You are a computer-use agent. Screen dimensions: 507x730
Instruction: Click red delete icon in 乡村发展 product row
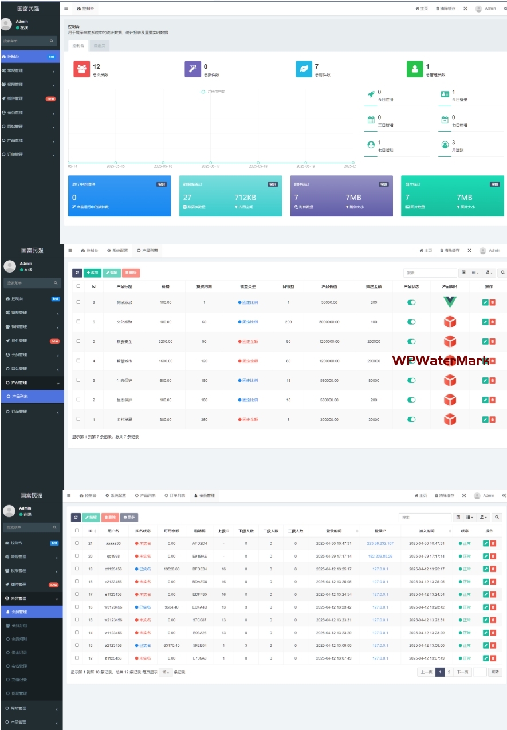pos(493,420)
